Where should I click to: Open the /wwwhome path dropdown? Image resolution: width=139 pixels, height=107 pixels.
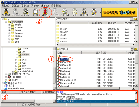[131, 19]
